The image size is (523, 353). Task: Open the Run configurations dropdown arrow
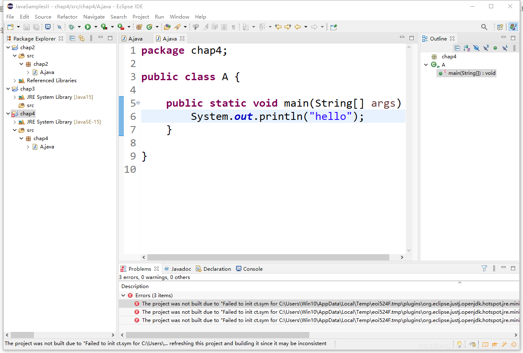(96, 27)
